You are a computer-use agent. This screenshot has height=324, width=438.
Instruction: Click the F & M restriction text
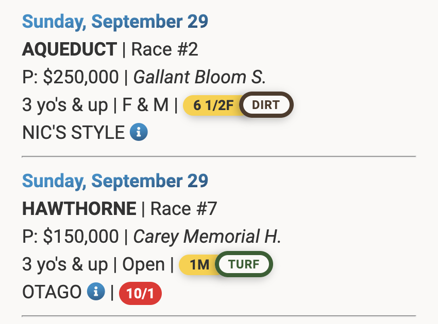[145, 105]
